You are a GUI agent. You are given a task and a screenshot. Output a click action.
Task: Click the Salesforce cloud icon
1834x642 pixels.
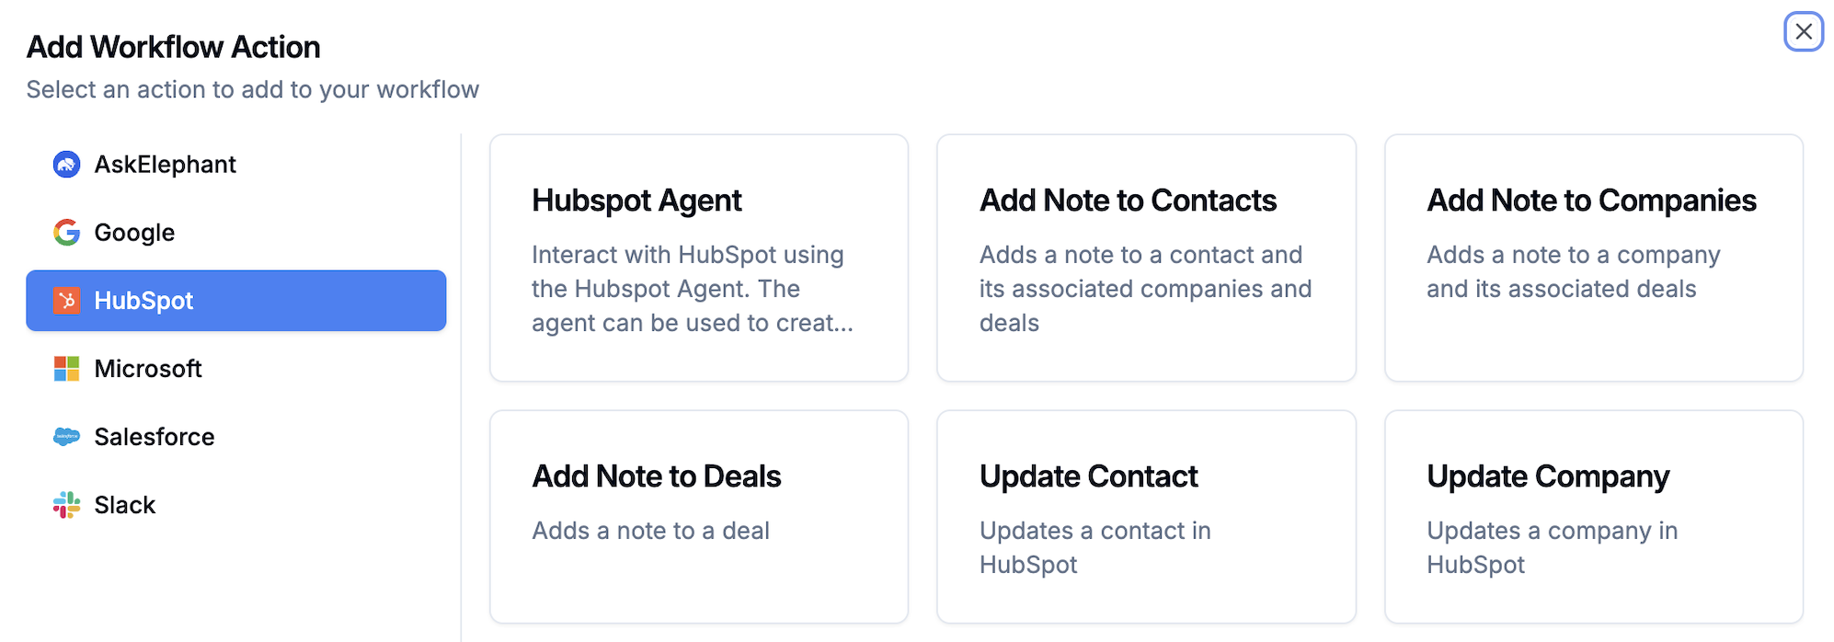(x=66, y=437)
